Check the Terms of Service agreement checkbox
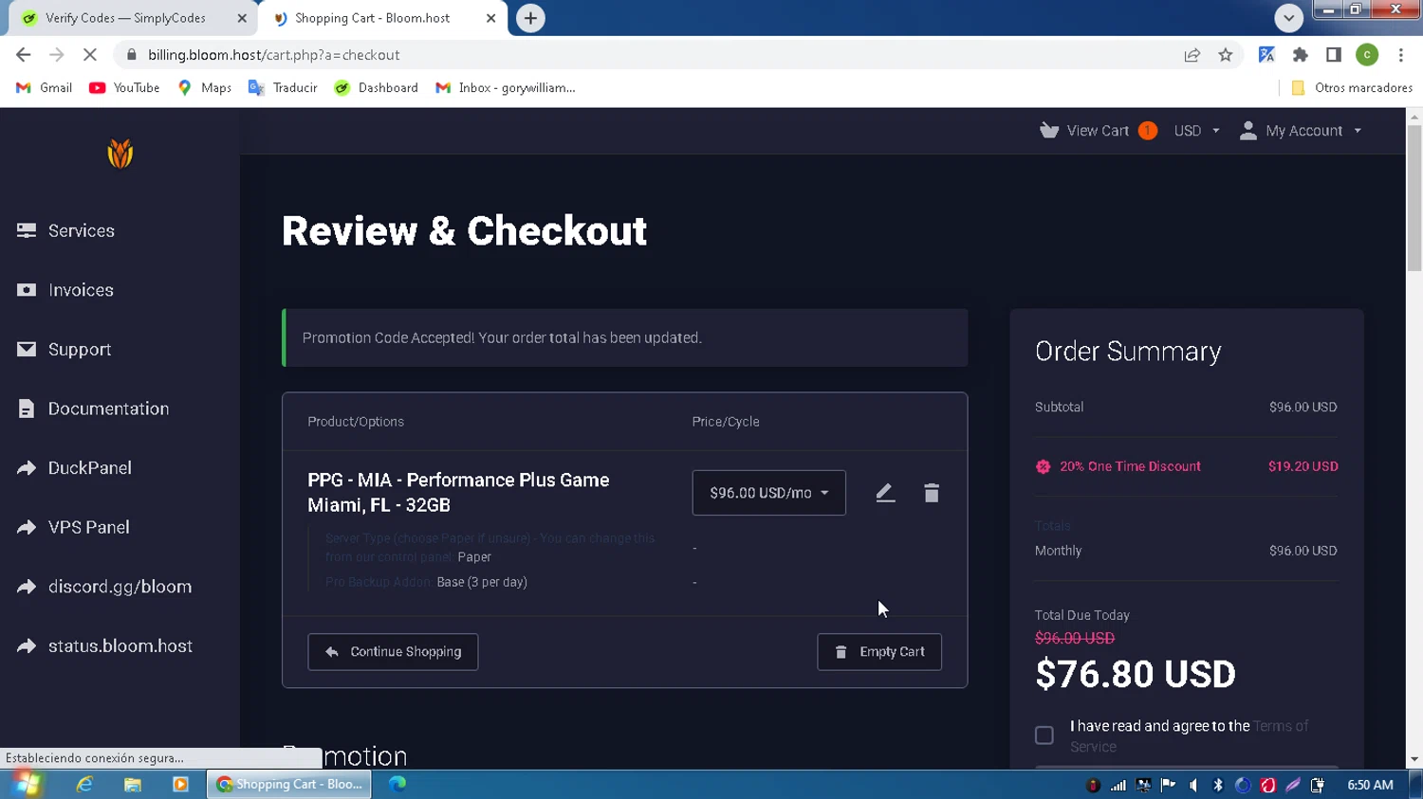The image size is (1423, 799). [1044, 735]
